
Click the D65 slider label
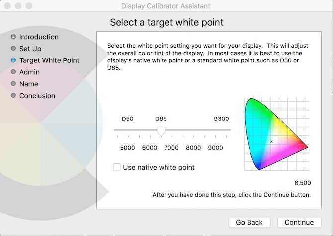[161, 119]
